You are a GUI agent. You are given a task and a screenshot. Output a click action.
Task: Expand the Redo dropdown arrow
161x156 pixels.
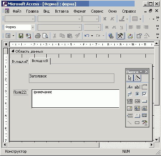click(103, 36)
